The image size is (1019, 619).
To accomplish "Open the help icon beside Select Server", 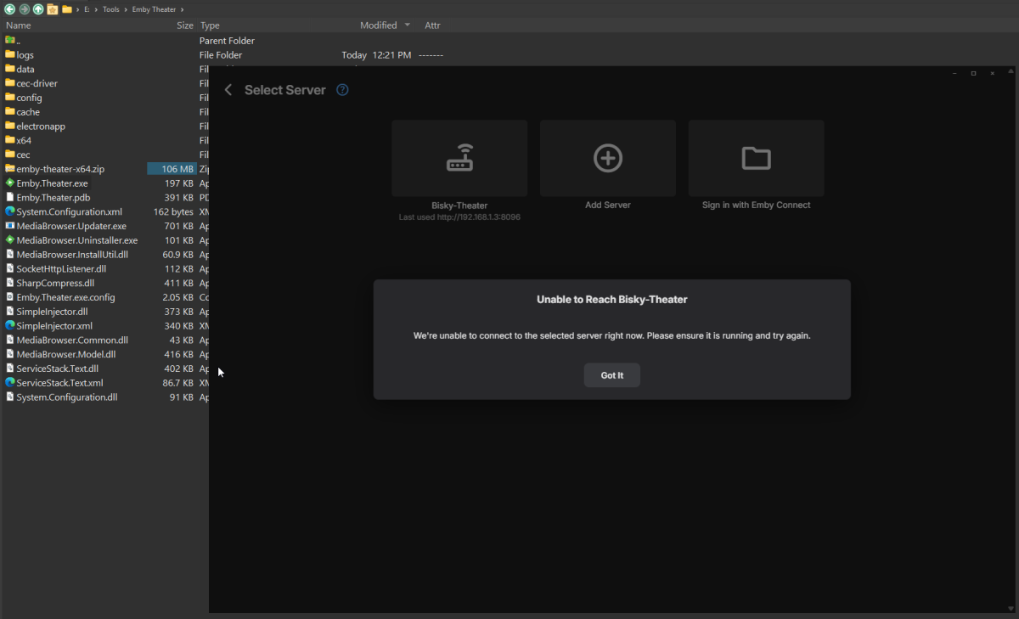I will pyautogui.click(x=342, y=90).
